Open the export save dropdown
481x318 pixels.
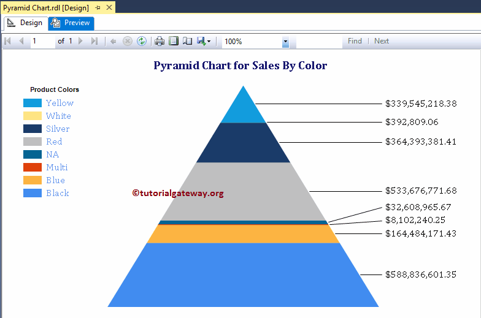(x=204, y=41)
